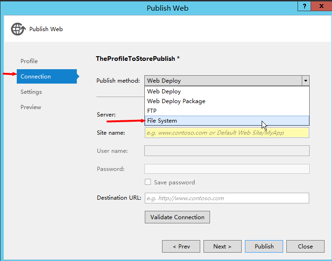Expand the Publish method dropdown arrow

[305, 81]
